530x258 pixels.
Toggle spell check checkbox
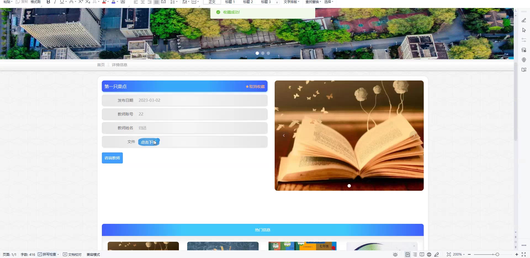pos(40,254)
